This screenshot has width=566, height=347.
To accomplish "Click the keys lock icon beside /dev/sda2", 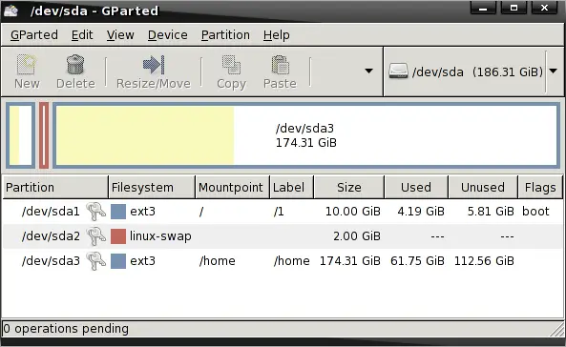I will point(95,235).
